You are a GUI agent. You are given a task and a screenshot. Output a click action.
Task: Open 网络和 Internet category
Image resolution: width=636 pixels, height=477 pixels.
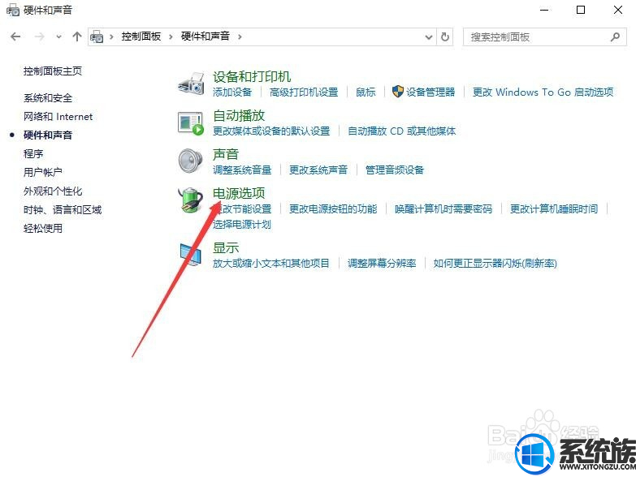click(x=58, y=117)
